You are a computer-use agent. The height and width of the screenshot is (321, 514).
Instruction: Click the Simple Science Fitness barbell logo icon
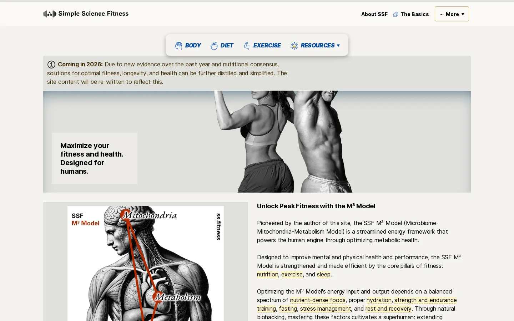pos(50,14)
